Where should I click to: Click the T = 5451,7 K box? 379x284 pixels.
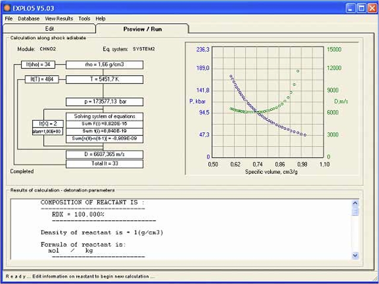click(x=105, y=79)
